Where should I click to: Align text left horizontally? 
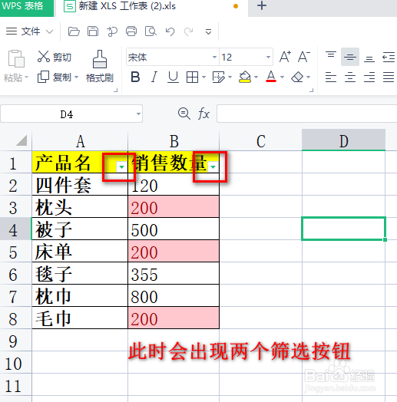coord(331,77)
